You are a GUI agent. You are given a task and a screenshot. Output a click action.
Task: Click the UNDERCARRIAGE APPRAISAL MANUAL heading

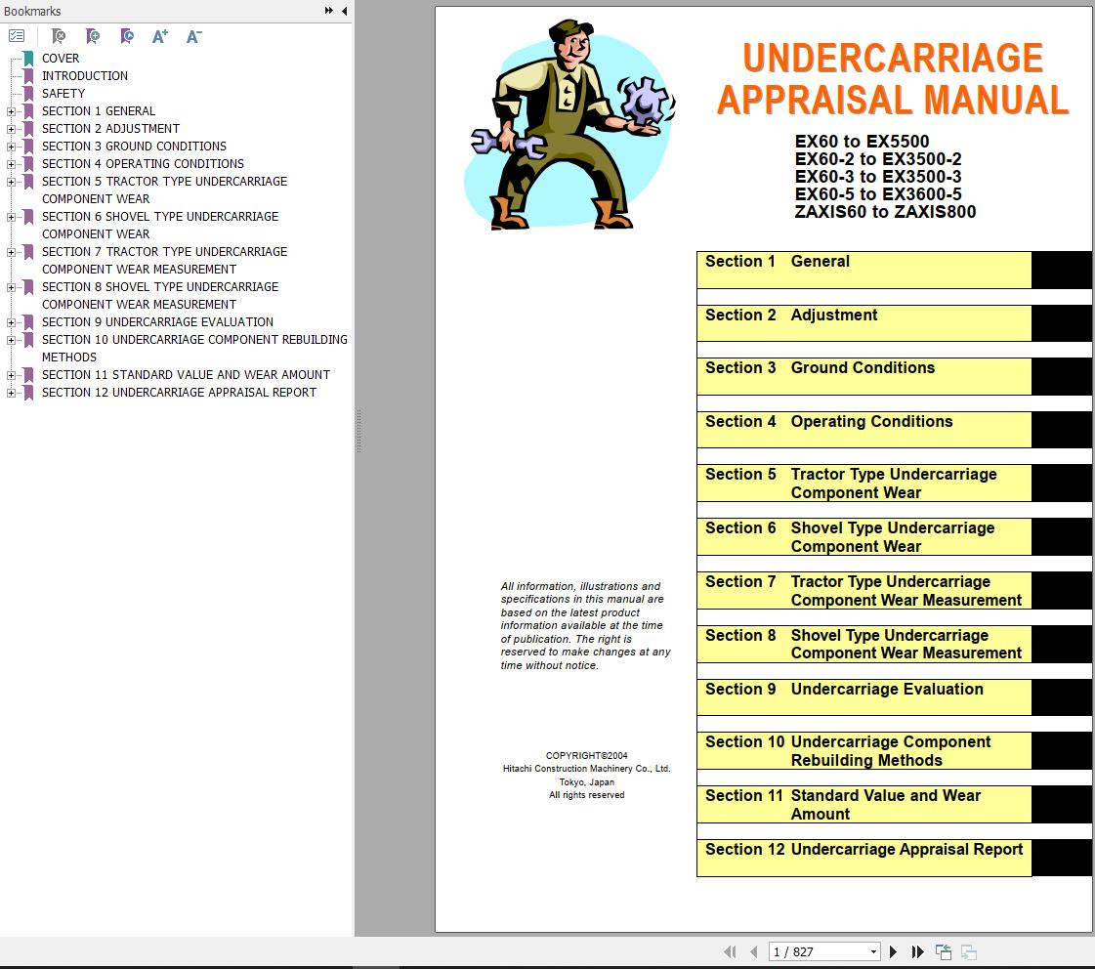893,79
